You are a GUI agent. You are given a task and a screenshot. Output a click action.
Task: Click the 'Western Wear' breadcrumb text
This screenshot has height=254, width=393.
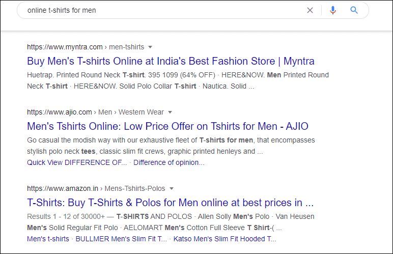pos(141,112)
